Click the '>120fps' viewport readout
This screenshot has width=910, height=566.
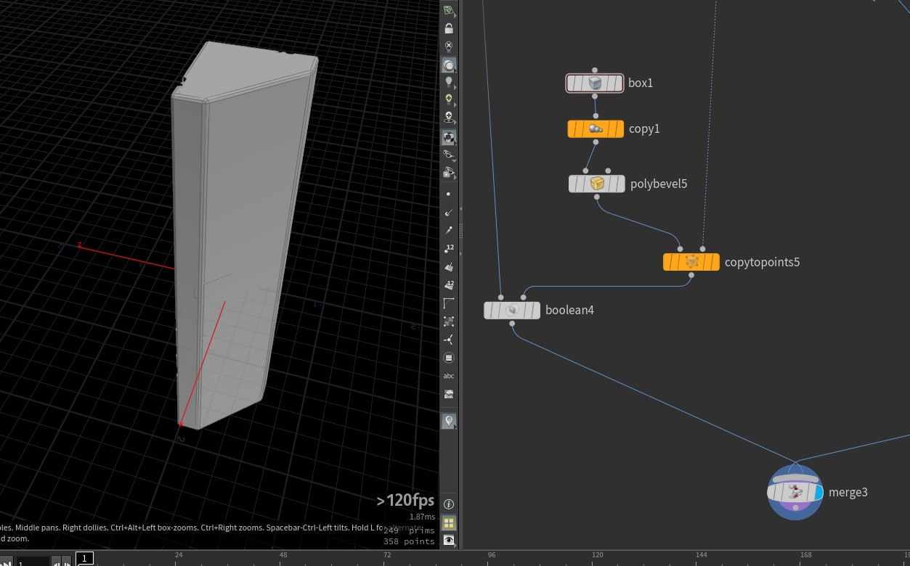(405, 501)
